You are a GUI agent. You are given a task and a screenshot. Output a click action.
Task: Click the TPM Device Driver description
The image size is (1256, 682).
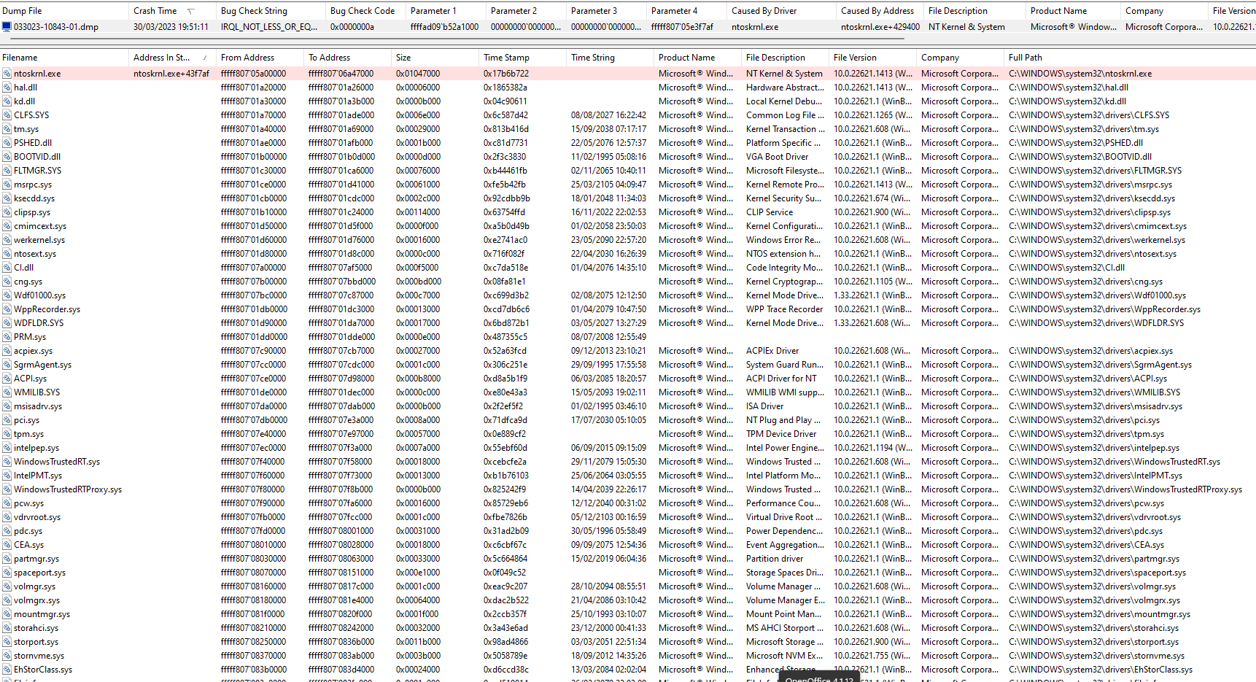pos(781,434)
